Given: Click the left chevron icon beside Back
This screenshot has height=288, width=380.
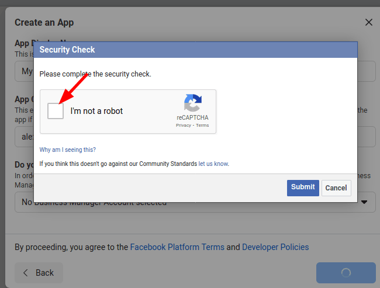Looking at the screenshot, I should [26, 273].
